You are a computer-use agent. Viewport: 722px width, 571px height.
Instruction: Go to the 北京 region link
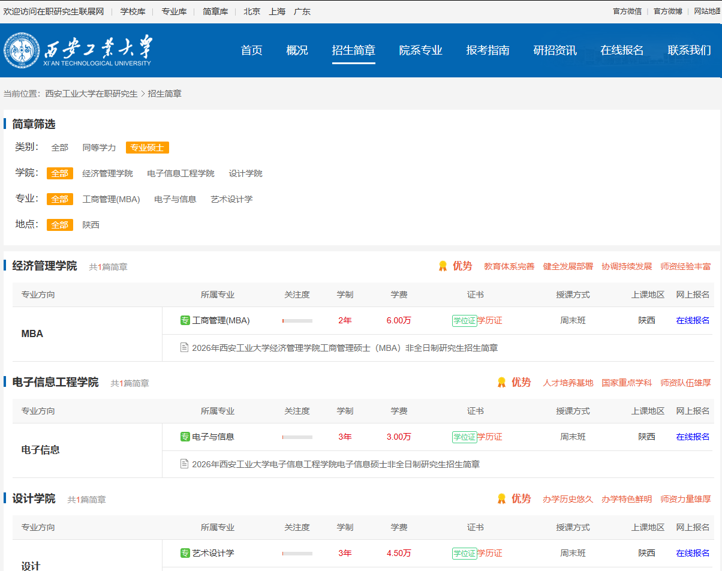click(x=252, y=11)
